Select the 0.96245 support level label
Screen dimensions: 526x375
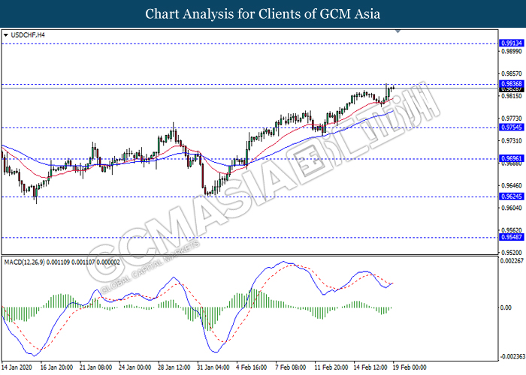coord(511,196)
